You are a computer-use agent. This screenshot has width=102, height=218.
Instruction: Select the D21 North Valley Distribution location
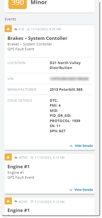tap(65, 65)
